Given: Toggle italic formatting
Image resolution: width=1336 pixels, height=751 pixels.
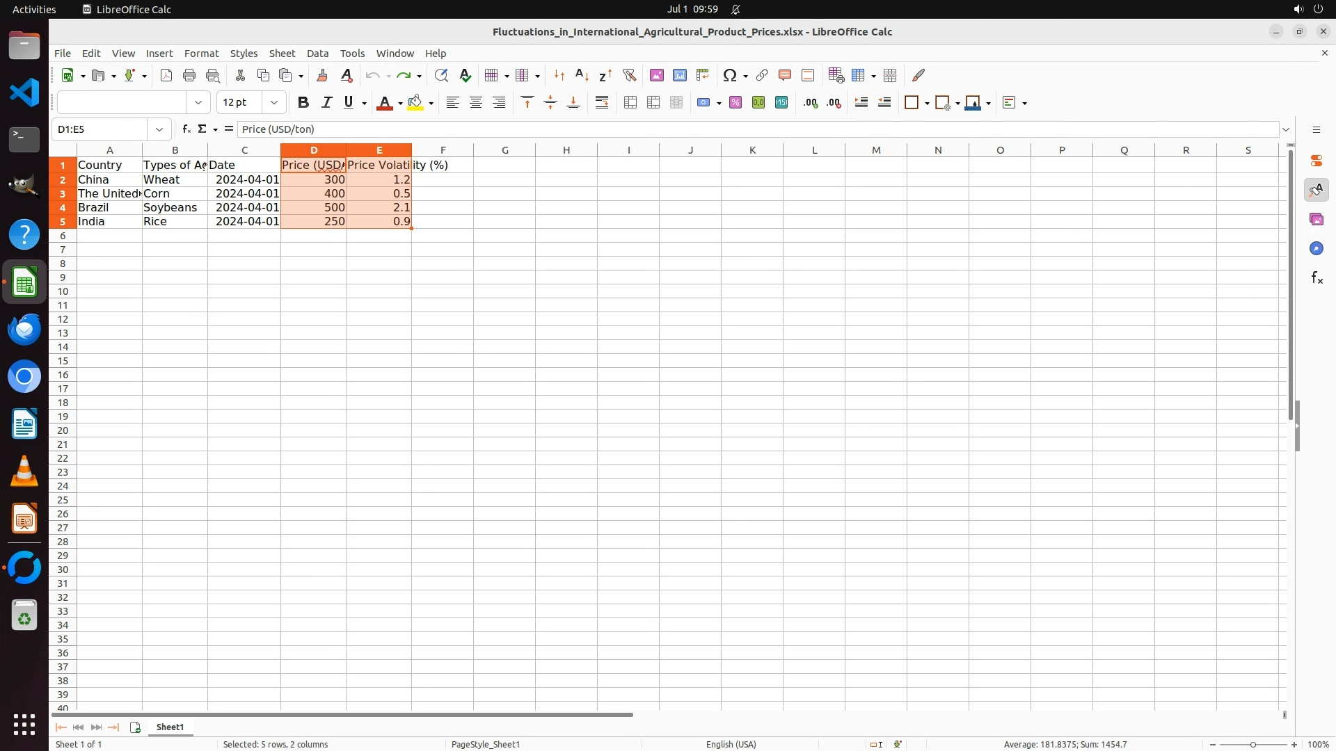Looking at the screenshot, I should (x=326, y=103).
